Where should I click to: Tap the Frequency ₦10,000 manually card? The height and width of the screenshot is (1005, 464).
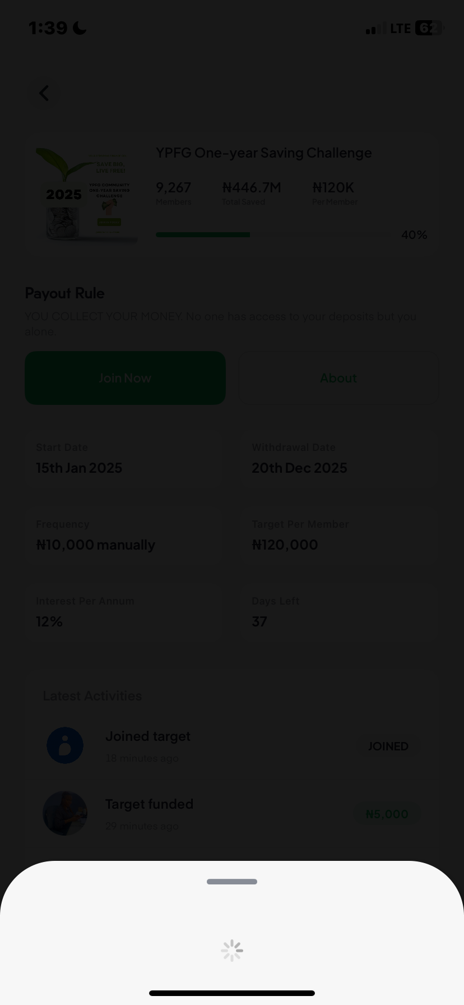[x=123, y=536]
